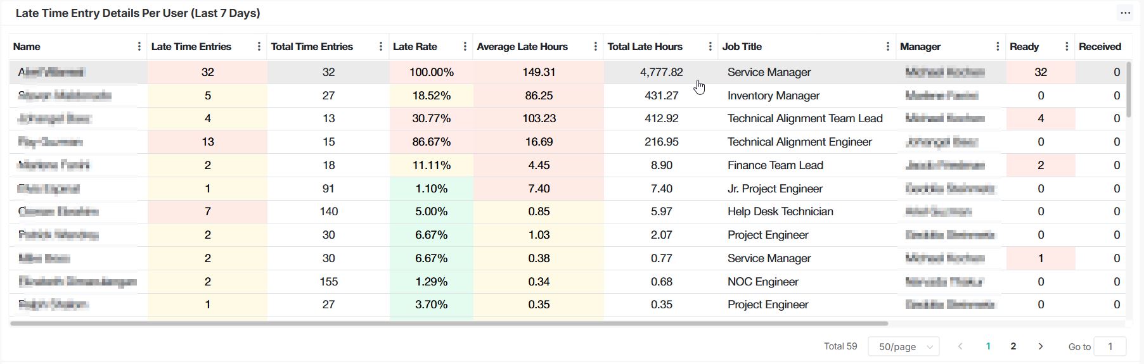The image size is (1144, 364).
Task: Expand the 50/page page size dropdown
Action: click(903, 347)
